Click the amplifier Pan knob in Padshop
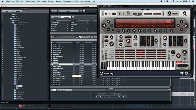Viewport: 196px width, 110px height. point(165,45)
